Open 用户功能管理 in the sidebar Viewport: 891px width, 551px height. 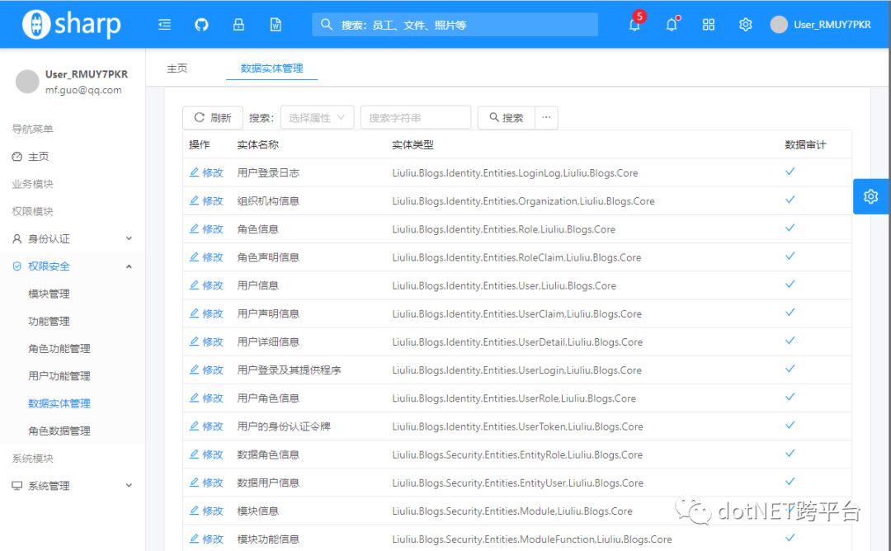[59, 376]
